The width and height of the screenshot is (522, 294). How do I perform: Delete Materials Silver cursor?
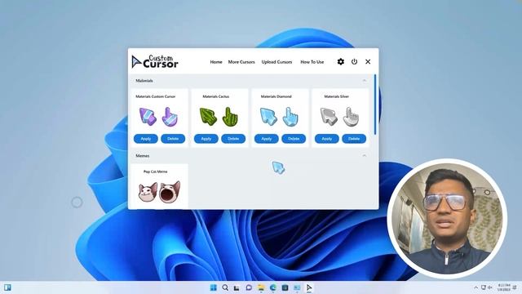pos(354,139)
